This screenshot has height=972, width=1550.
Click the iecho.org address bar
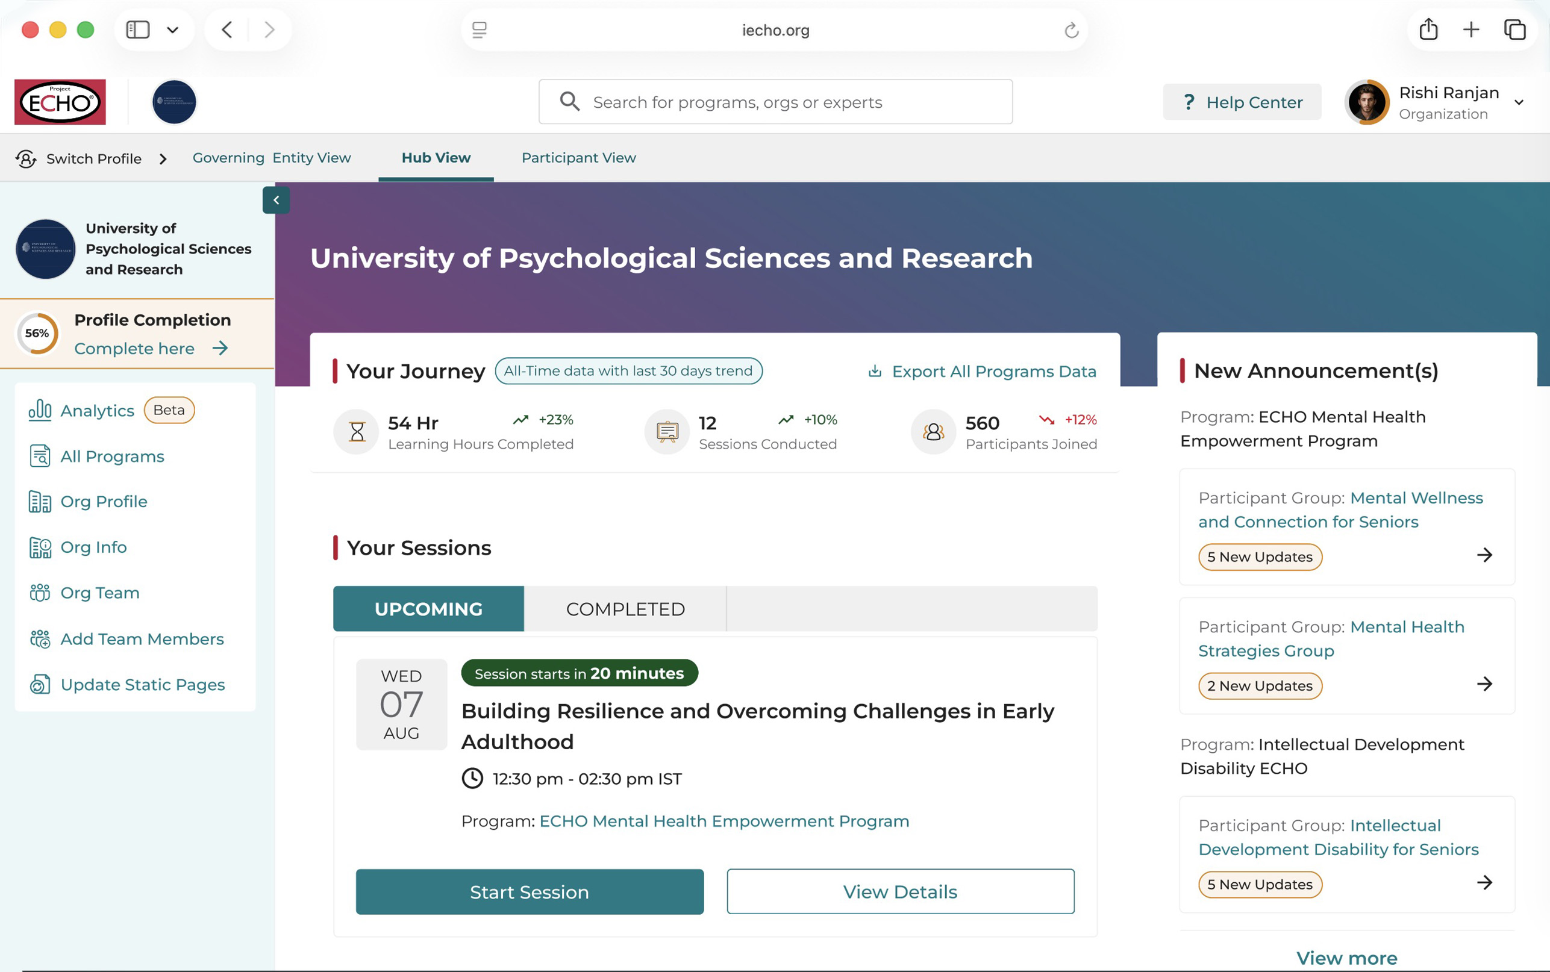point(775,30)
